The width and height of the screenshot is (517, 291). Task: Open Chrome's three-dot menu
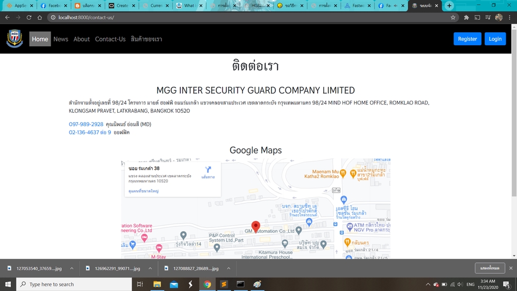pos(510,17)
